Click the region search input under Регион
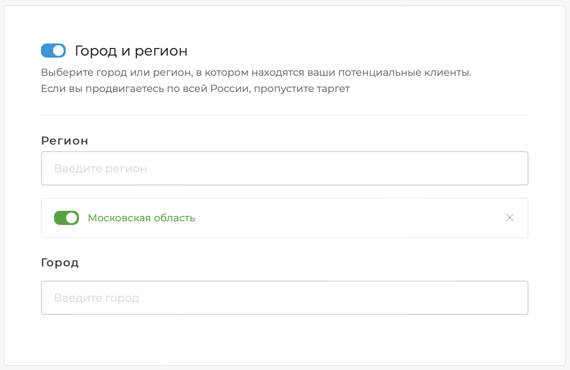Image resolution: width=570 pixels, height=370 pixels. click(x=202, y=168)
